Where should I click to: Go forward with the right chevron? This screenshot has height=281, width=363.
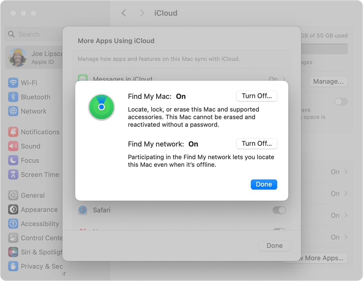[142, 13]
